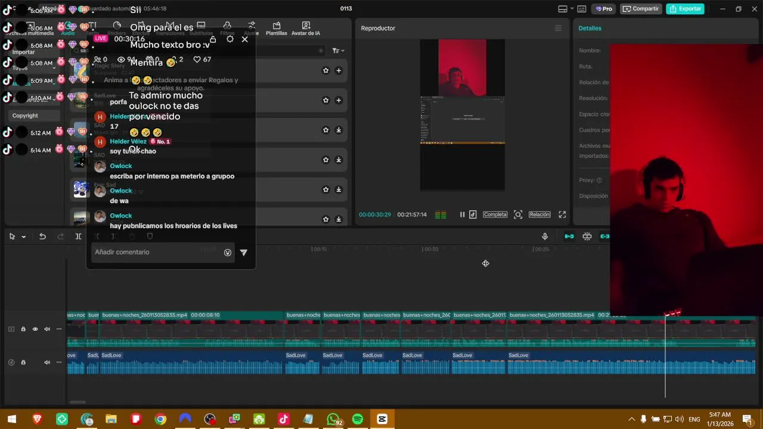Enter fullscreen preview mode
This screenshot has width=763, height=429.
tap(562, 214)
